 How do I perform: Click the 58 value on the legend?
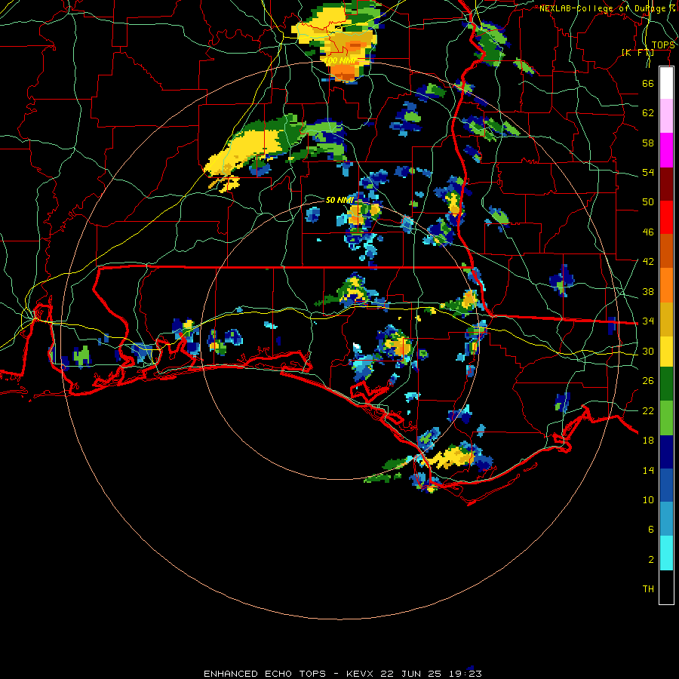point(648,143)
